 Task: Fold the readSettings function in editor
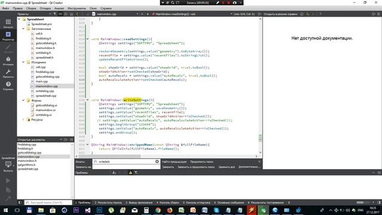[88, 39]
